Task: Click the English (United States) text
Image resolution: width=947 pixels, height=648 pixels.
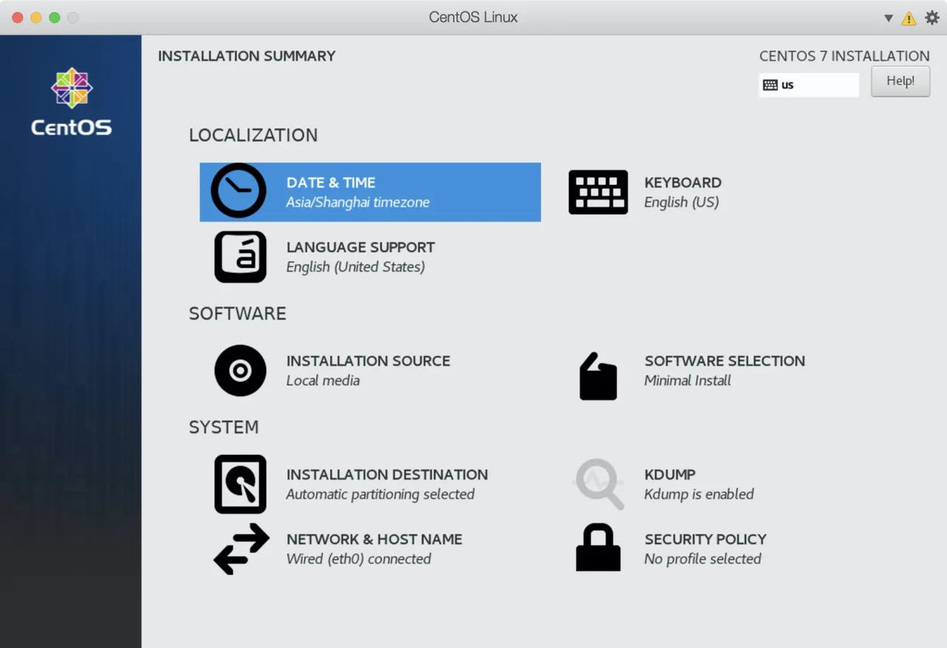Action: pyautogui.click(x=356, y=267)
